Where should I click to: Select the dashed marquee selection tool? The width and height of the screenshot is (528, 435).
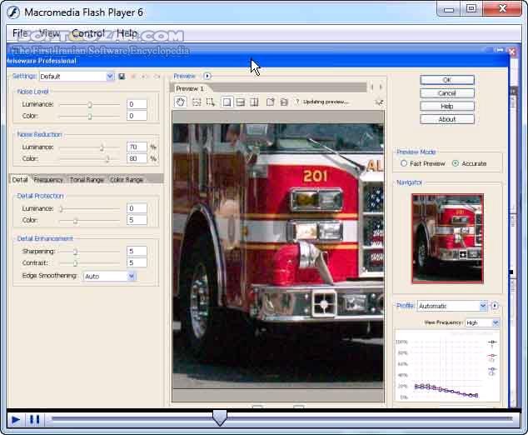coord(196,102)
